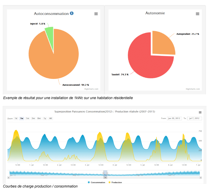Open the Superposition chart export menu
The height and width of the screenshot is (191, 211).
[x=200, y=112]
